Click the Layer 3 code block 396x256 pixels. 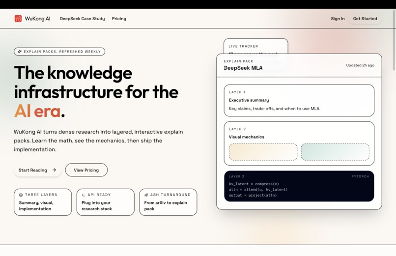[299, 186]
